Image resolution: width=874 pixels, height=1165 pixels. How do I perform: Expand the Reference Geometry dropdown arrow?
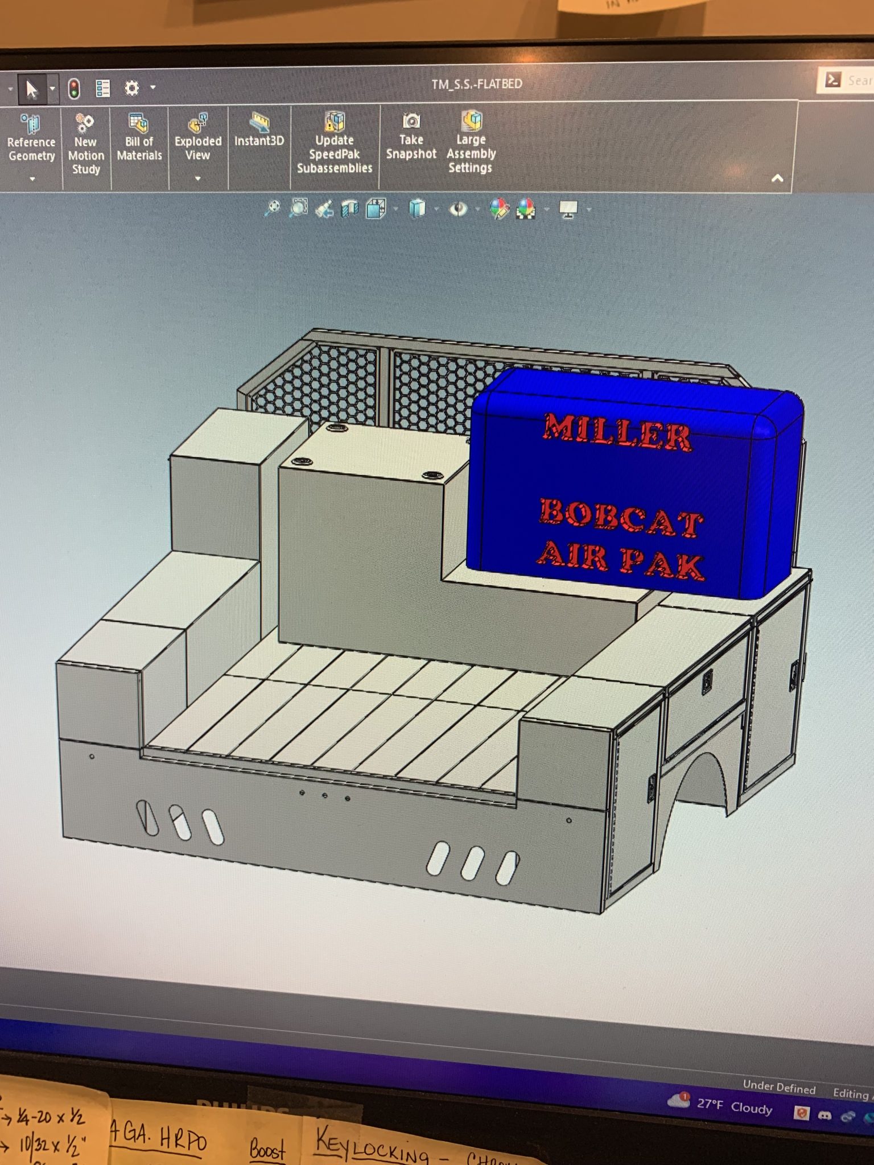[x=32, y=179]
